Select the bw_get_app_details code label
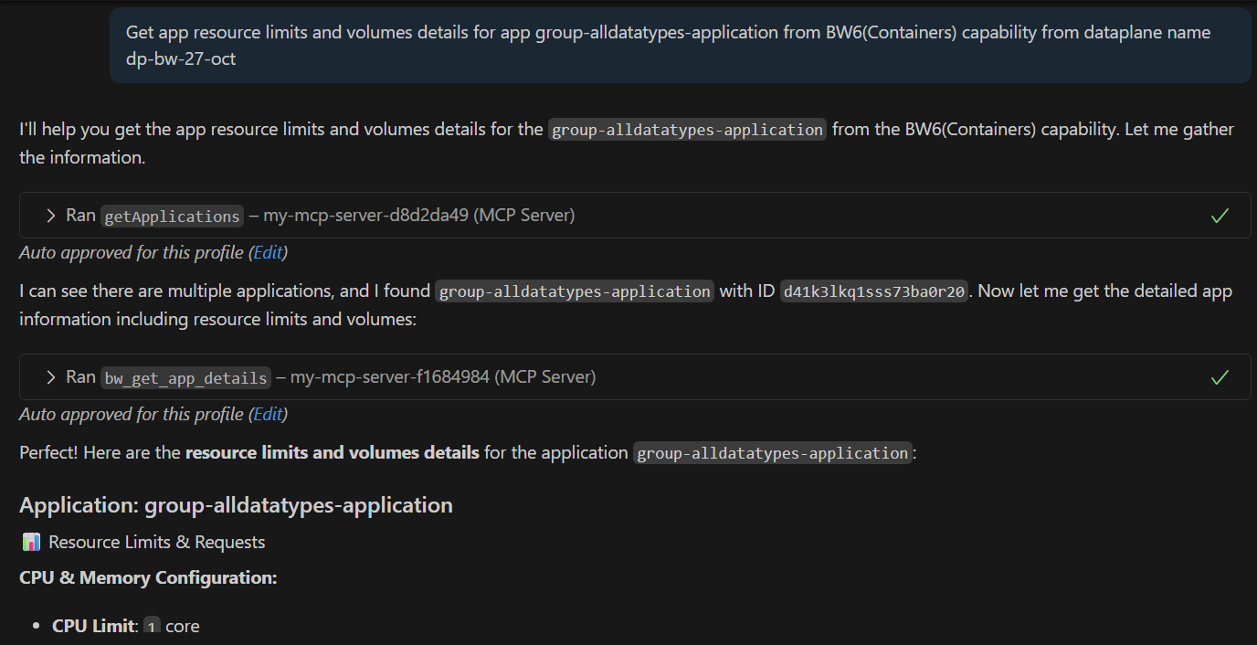Viewport: 1257px width, 645px height. click(185, 377)
